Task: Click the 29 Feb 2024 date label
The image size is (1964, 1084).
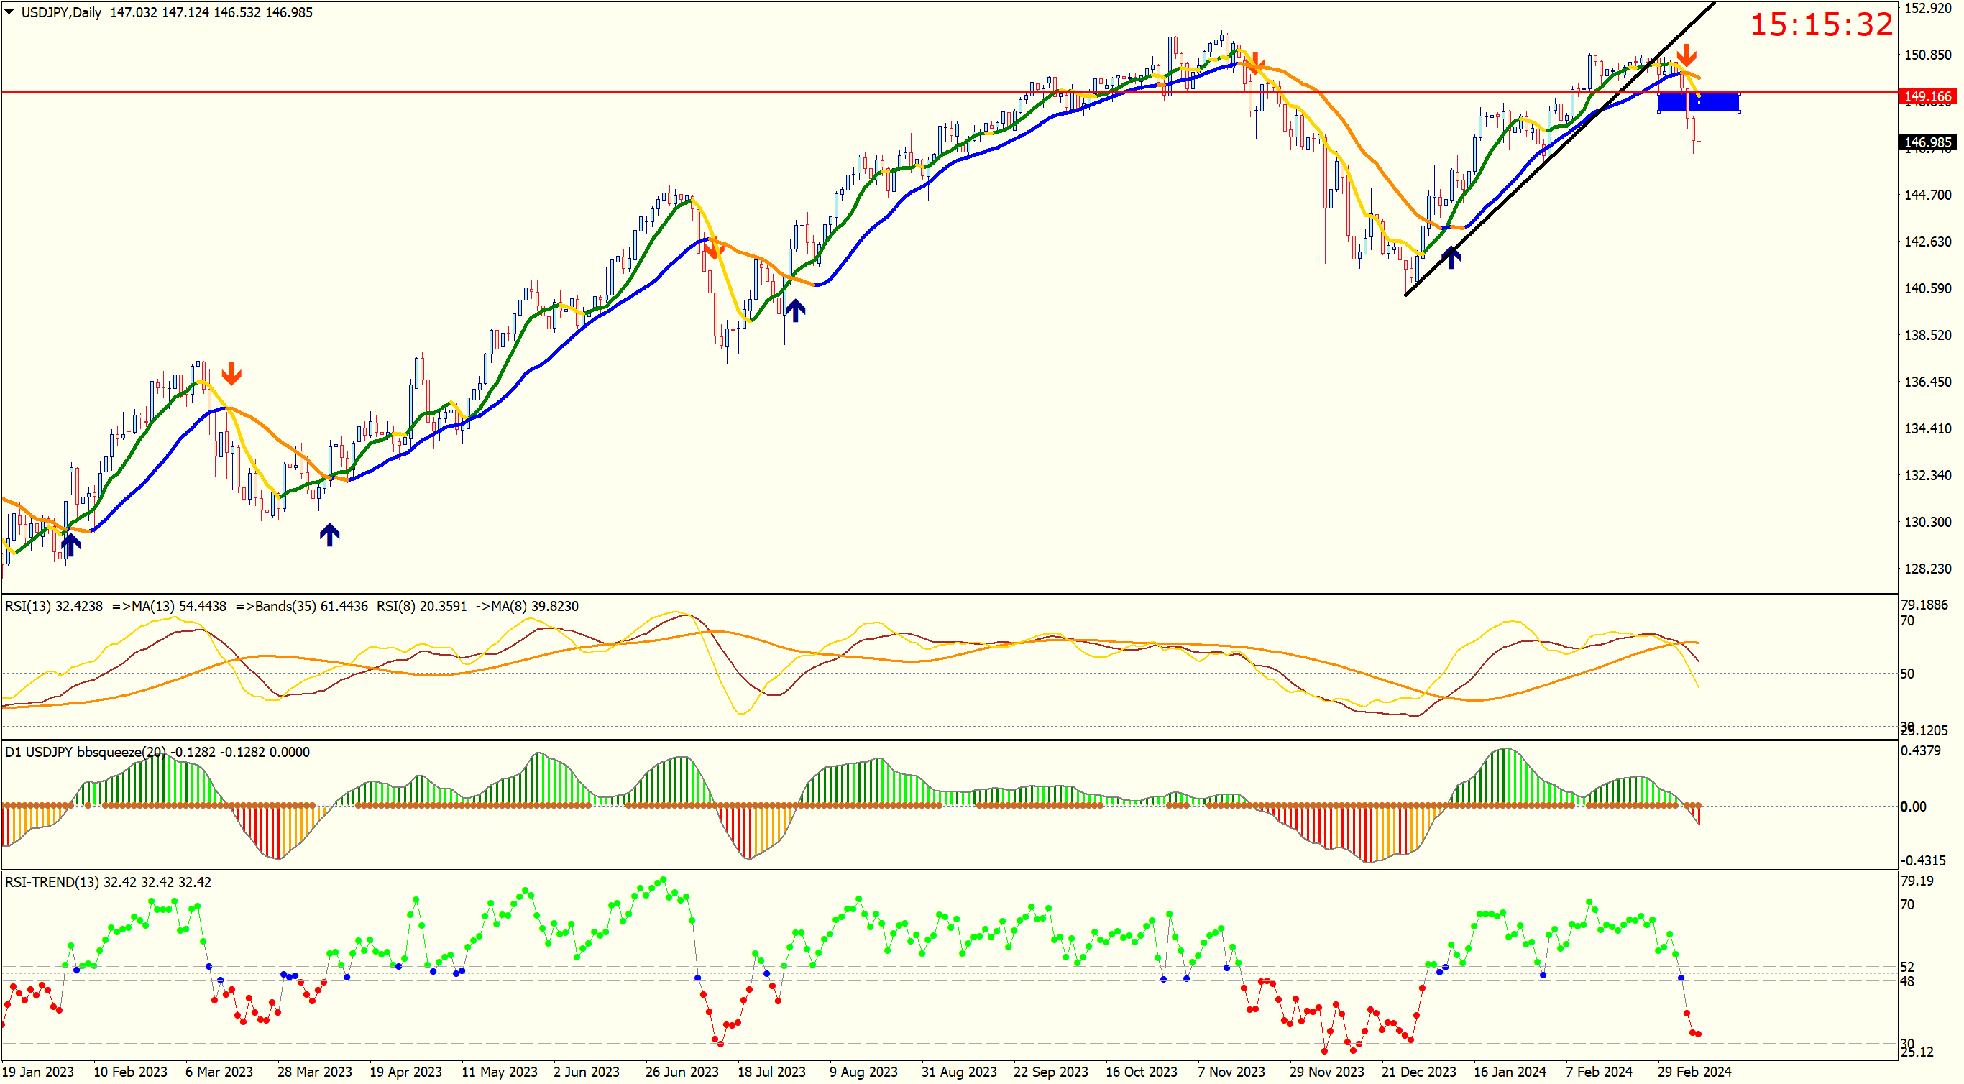Action: pyautogui.click(x=1694, y=1072)
